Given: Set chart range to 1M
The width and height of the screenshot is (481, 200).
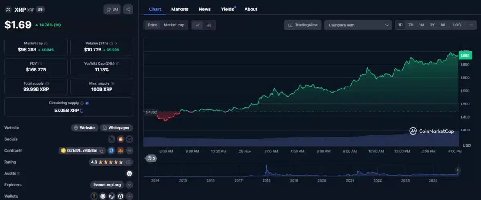Looking at the screenshot, I should pyautogui.click(x=422, y=25).
